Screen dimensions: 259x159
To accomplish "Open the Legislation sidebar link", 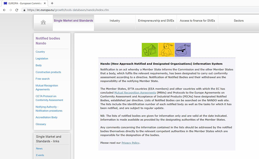I will (x=42, y=59).
